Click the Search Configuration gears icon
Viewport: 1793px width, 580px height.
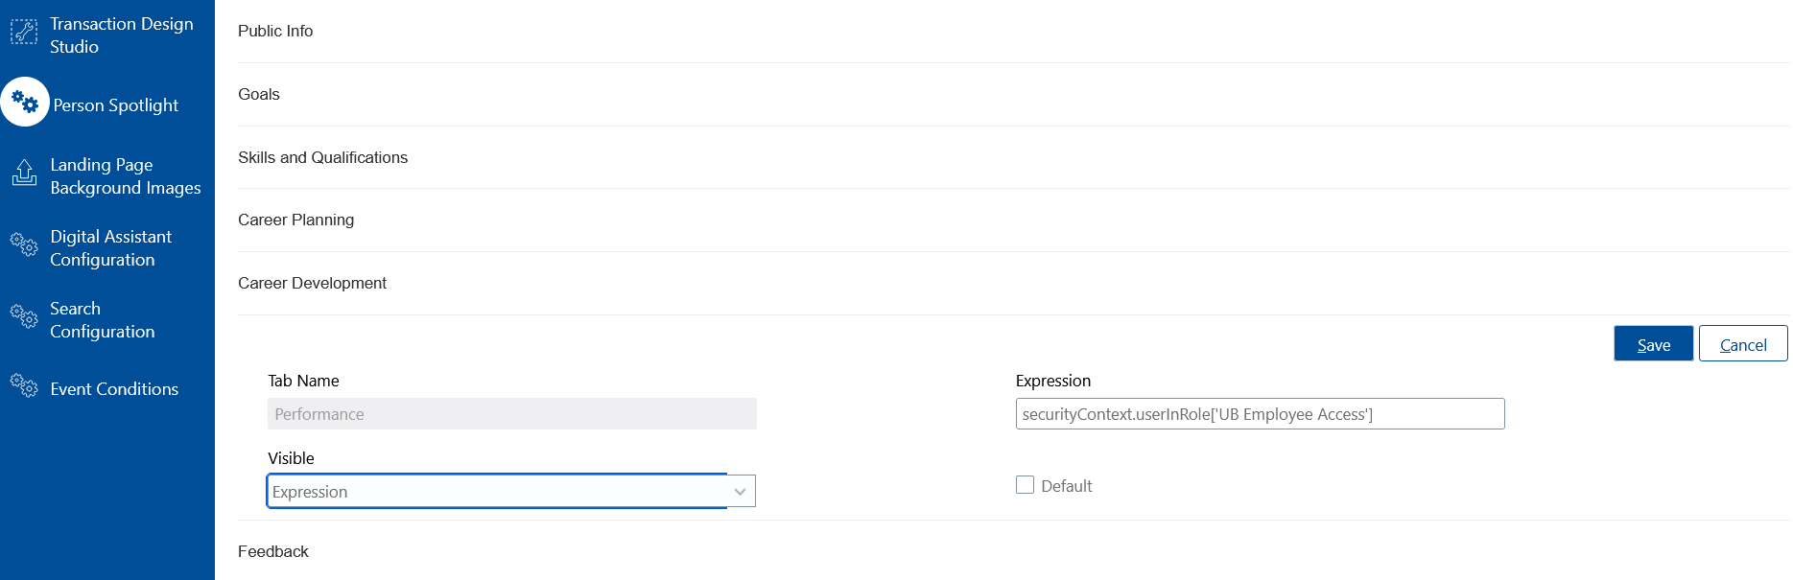pyautogui.click(x=24, y=315)
